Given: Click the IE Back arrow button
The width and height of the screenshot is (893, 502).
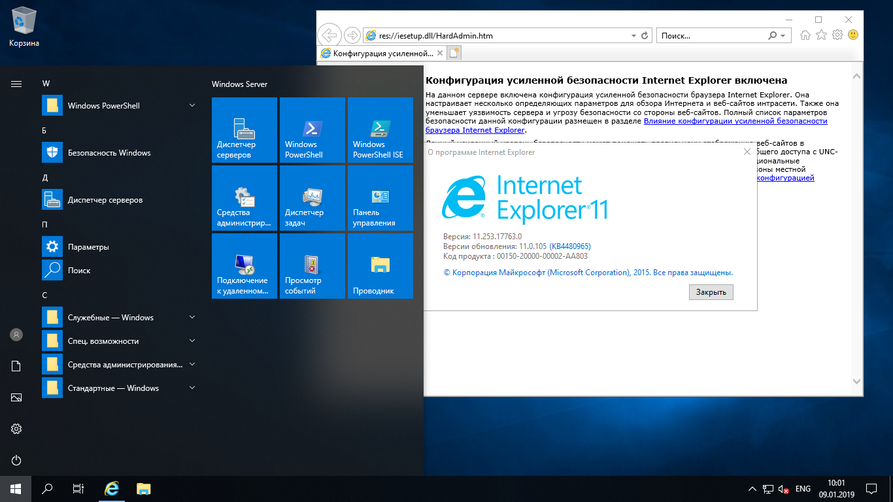Looking at the screenshot, I should tap(330, 35).
